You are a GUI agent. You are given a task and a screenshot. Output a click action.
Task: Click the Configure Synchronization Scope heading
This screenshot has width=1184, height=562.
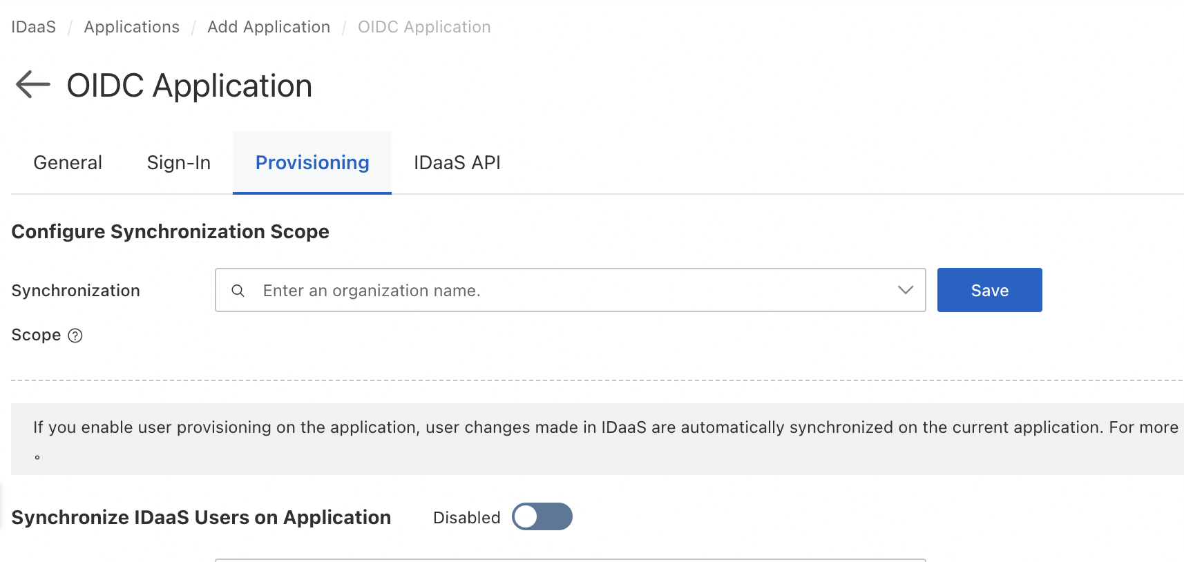[170, 232]
